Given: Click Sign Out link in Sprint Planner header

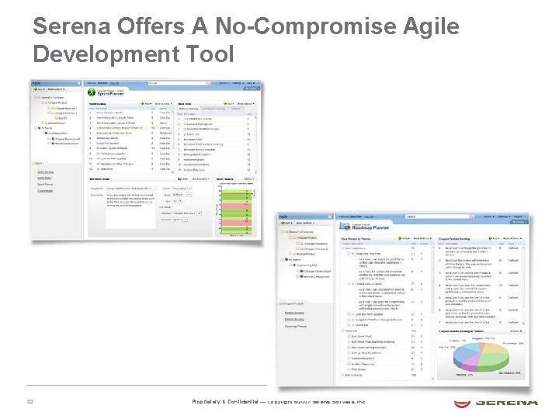Looking at the screenshot, I should [x=114, y=83].
